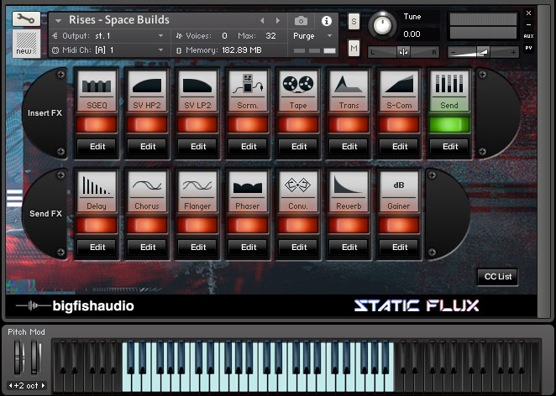
Task: Enable the Reverb power light
Action: 349,226
